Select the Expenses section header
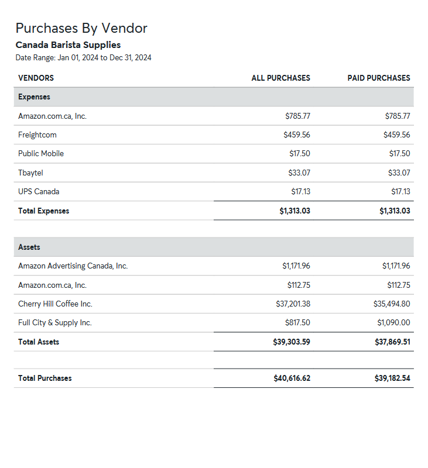The height and width of the screenshot is (468, 428). 34,97
